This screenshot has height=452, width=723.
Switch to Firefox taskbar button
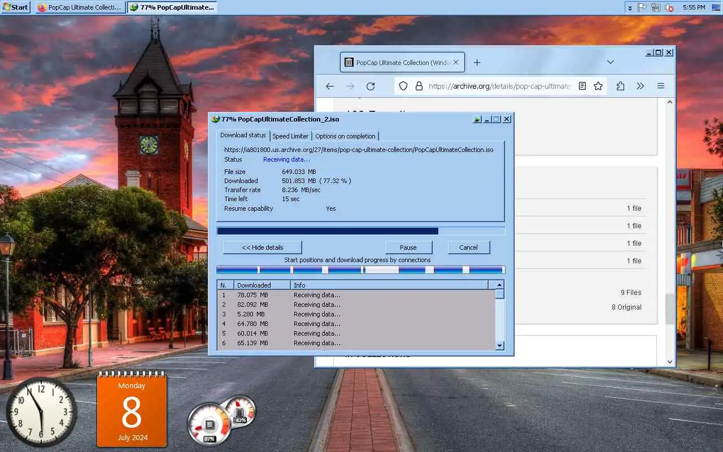coord(80,7)
